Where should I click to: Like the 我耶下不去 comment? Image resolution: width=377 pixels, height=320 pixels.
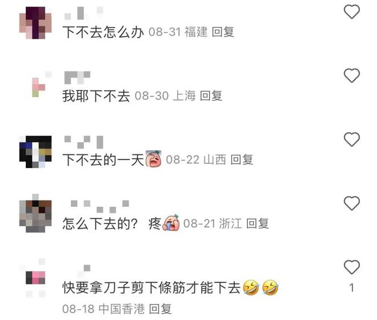[352, 75]
